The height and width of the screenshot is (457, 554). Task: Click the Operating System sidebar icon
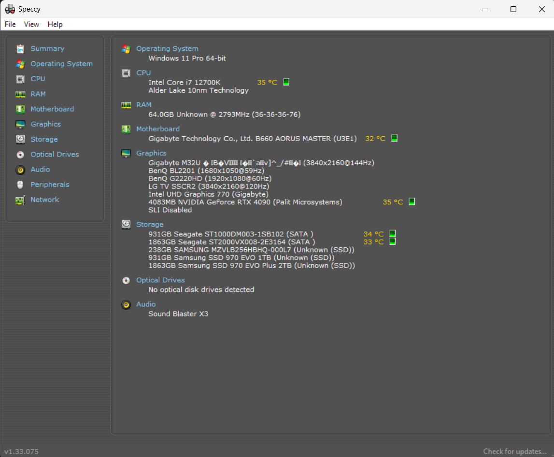20,64
